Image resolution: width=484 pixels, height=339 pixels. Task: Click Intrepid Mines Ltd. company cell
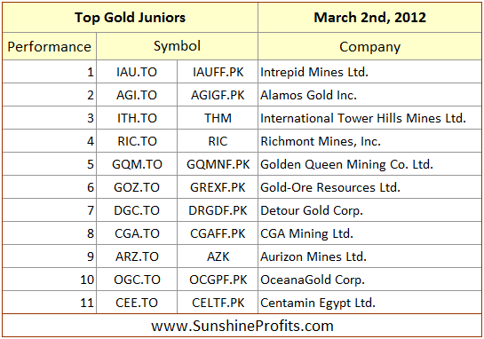[369, 72]
